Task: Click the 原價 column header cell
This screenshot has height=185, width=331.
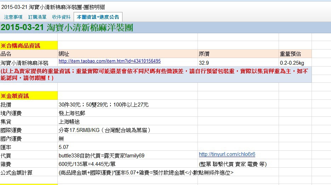Action: pyautogui.click(x=238, y=54)
